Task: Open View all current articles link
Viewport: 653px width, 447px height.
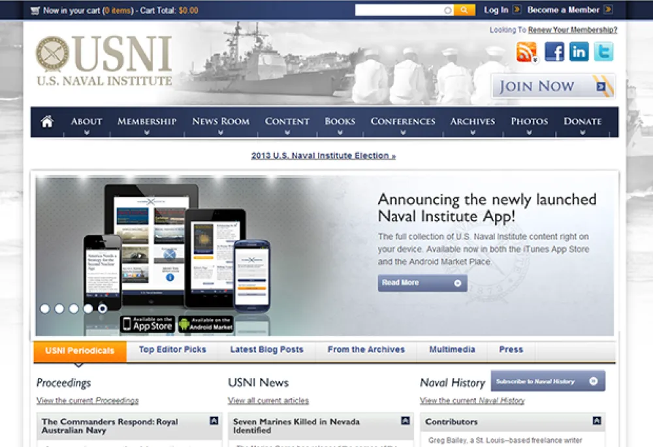Action: click(x=268, y=401)
